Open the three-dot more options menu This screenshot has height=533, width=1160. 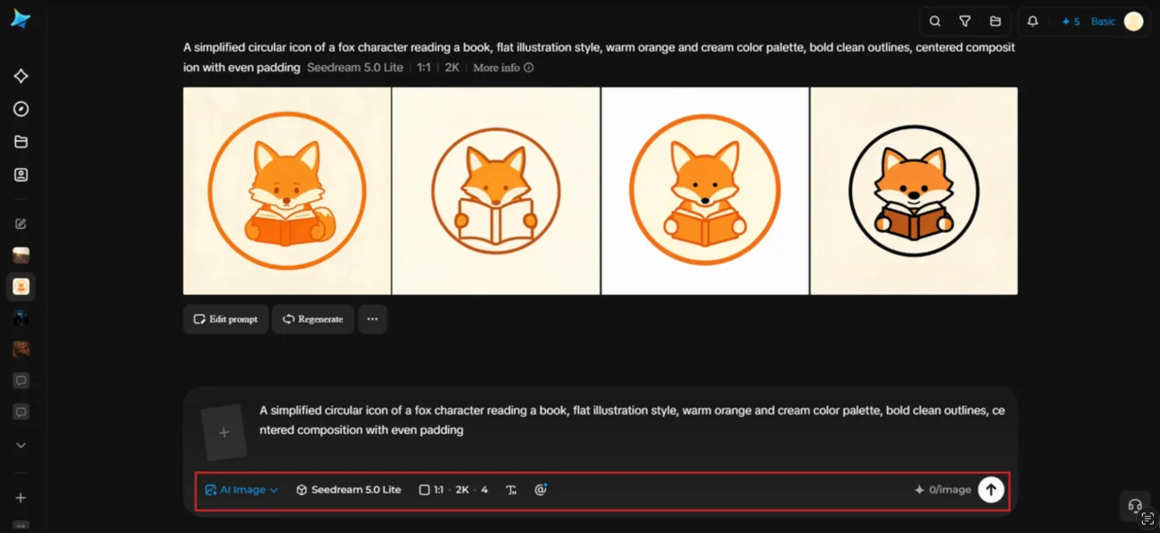click(x=372, y=319)
